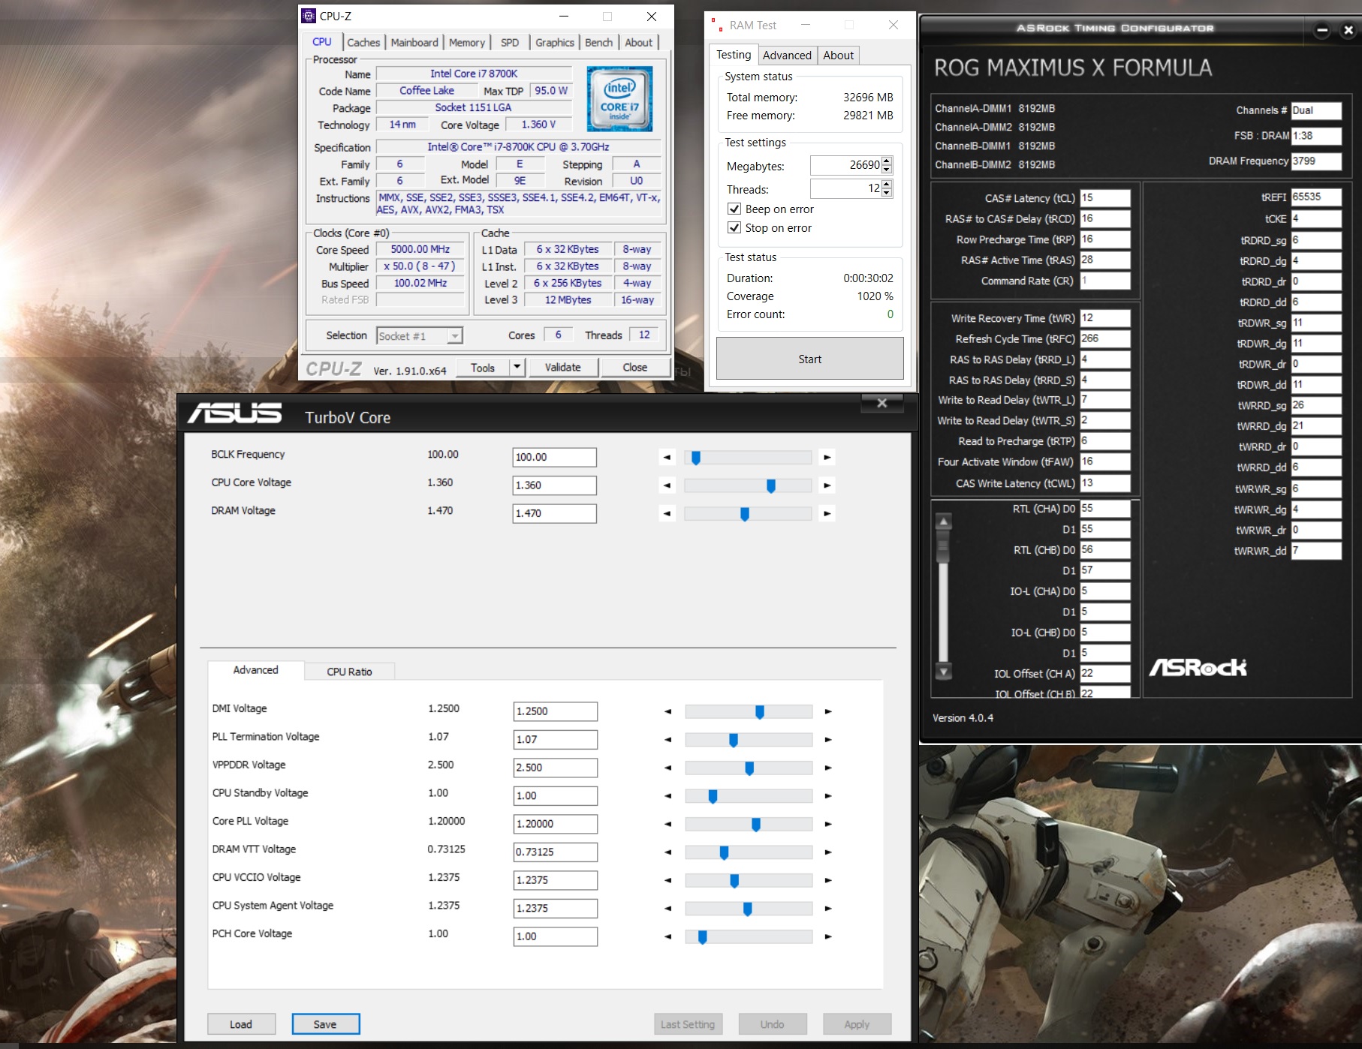Click the Apply button in TurboV Core

857,1024
